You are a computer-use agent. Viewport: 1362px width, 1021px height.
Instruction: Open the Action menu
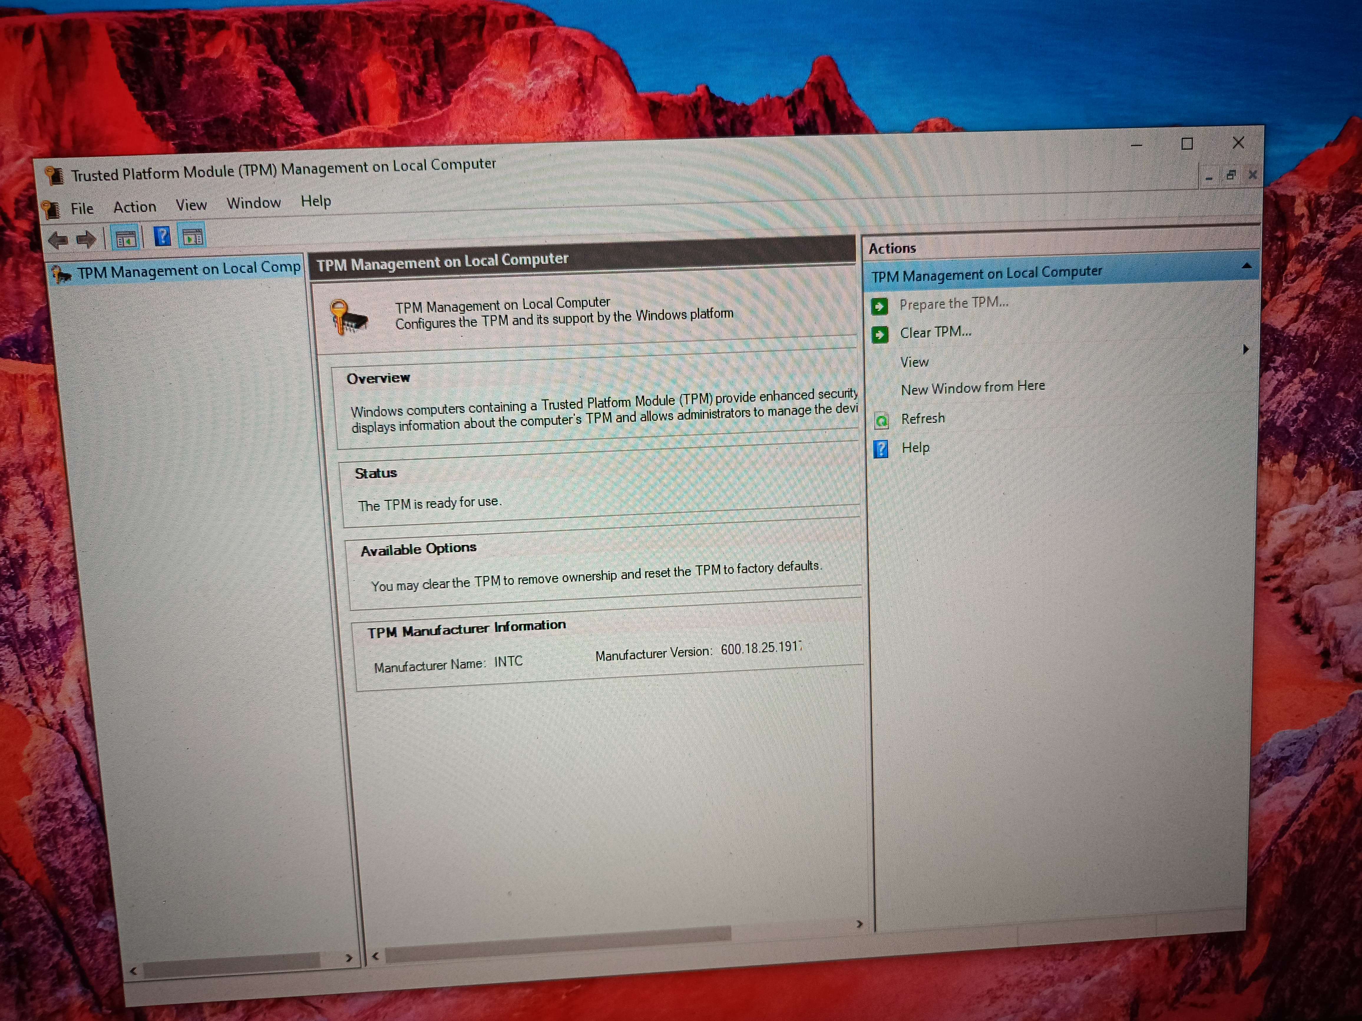coord(134,207)
